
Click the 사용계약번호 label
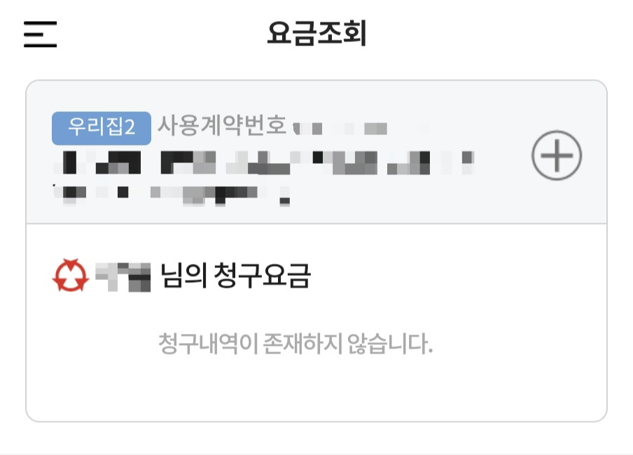tap(222, 125)
